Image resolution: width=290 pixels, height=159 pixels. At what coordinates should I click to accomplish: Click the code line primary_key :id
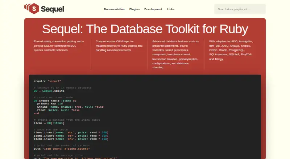tap(50, 104)
